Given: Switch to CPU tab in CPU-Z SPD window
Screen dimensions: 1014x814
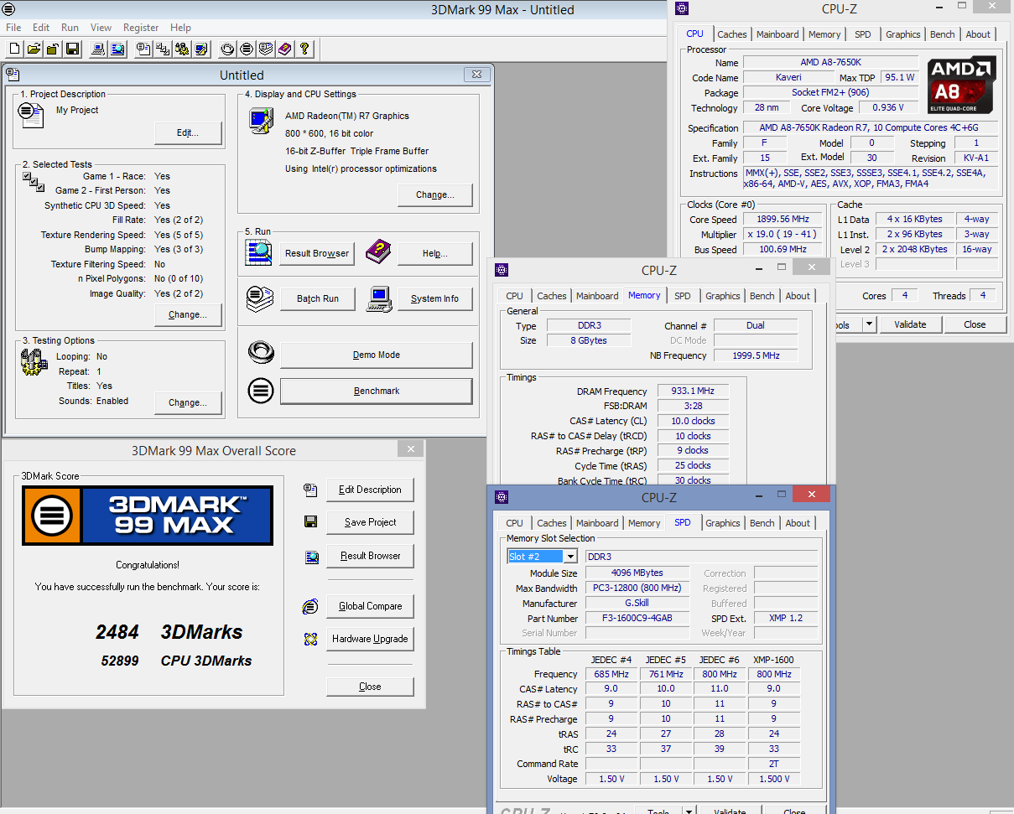Looking at the screenshot, I should point(514,523).
